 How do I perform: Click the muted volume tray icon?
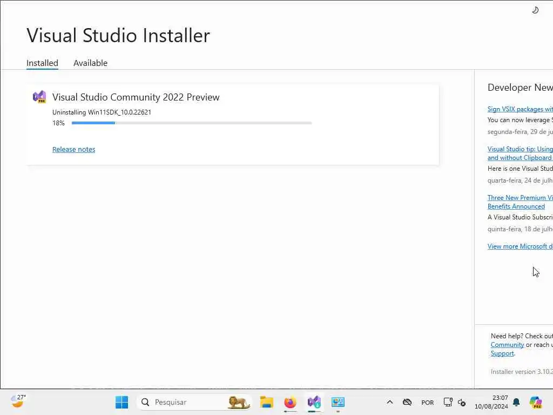click(462, 402)
